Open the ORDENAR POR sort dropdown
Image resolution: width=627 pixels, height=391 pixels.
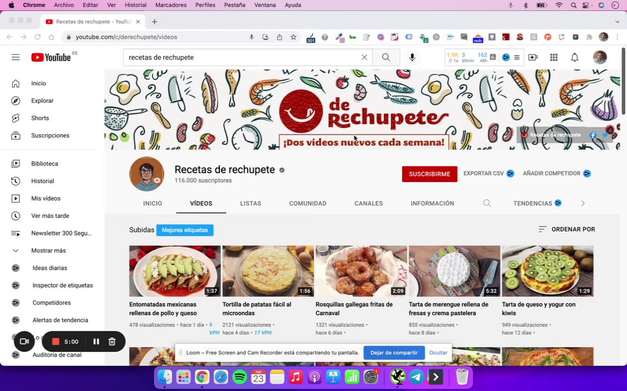567,229
